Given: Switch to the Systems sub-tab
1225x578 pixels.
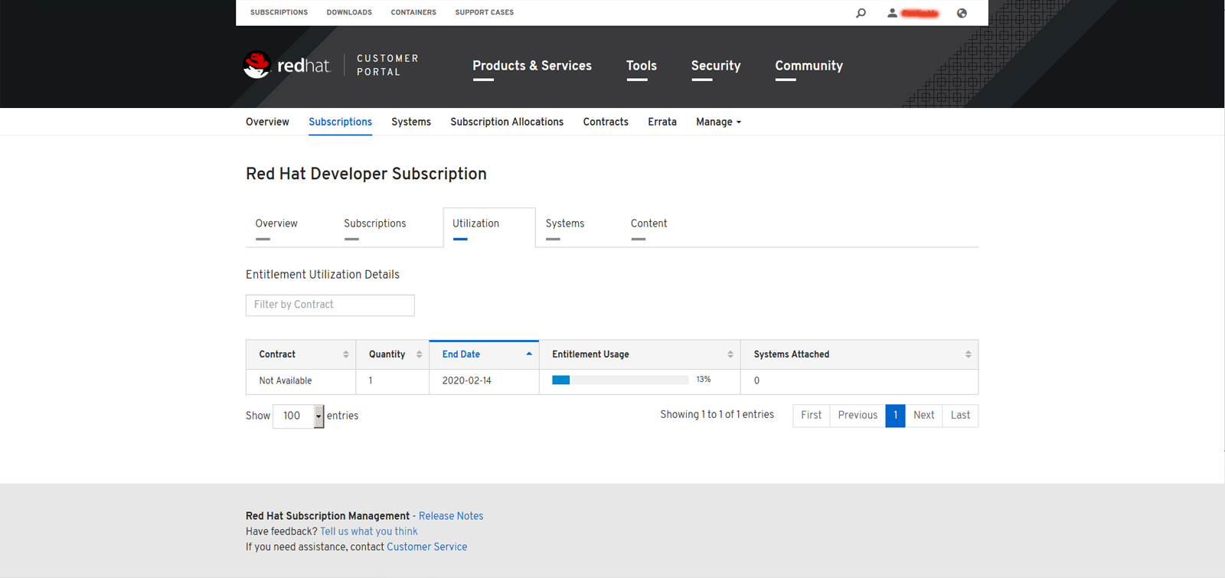Looking at the screenshot, I should [564, 224].
